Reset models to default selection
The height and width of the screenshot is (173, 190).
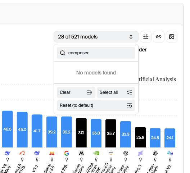96,105
